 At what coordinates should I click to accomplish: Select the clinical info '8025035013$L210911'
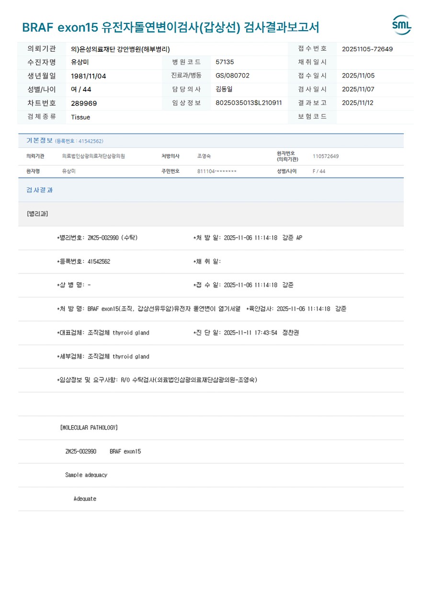pyautogui.click(x=249, y=103)
